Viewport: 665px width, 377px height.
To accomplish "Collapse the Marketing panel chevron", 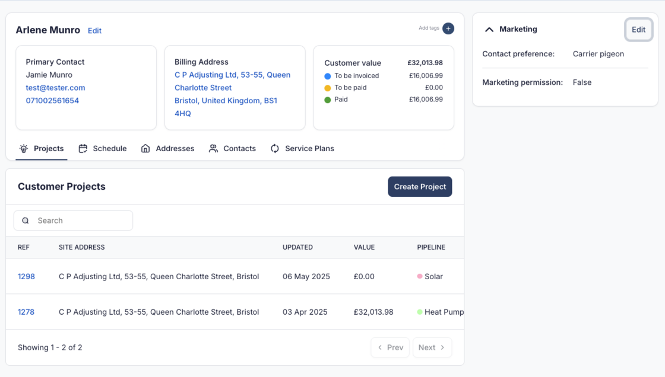I will pyautogui.click(x=489, y=30).
